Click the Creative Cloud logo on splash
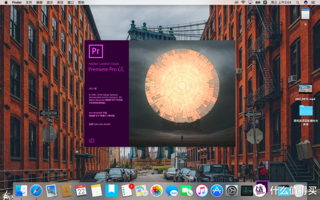 (x=92, y=140)
